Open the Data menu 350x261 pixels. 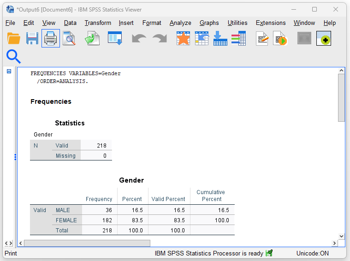coord(70,23)
